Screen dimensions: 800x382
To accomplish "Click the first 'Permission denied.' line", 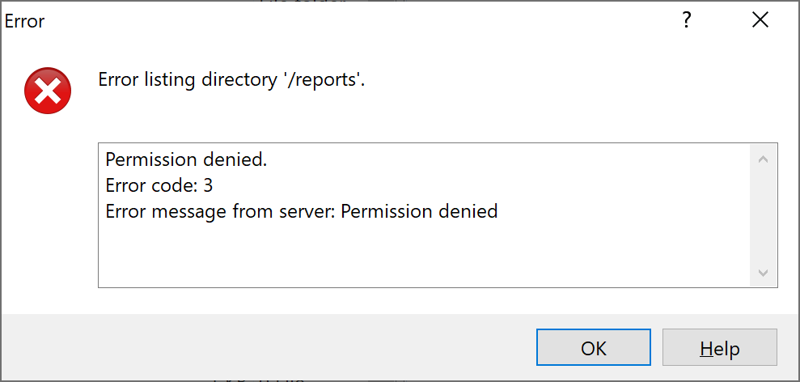I will (x=186, y=160).
